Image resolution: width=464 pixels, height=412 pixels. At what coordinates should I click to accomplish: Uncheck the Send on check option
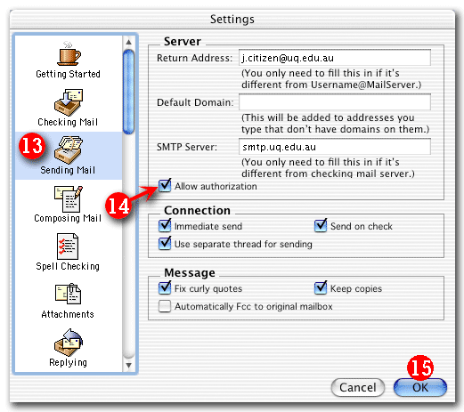[321, 226]
